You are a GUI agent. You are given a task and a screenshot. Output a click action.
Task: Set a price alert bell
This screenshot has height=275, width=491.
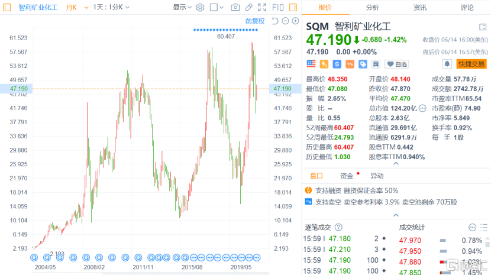(x=447, y=64)
